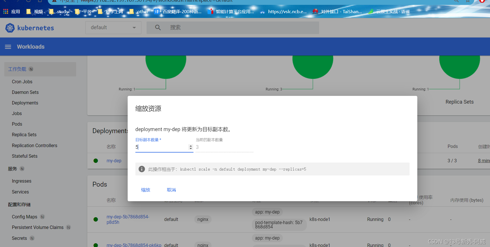Click the 取消 cancel button
The height and width of the screenshot is (247, 490).
pyautogui.click(x=171, y=190)
